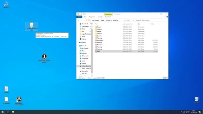
Task: Open the Ansicht ribbon tab
Action: 100,17
